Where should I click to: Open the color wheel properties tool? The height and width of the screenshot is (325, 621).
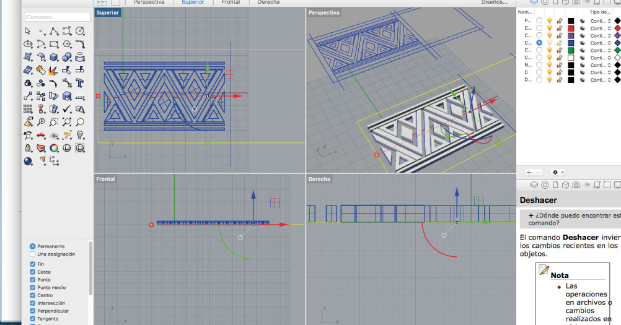pos(54,149)
